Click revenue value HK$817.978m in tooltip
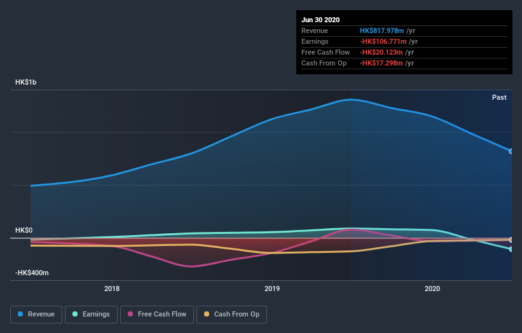The width and height of the screenshot is (522, 333). point(382,31)
